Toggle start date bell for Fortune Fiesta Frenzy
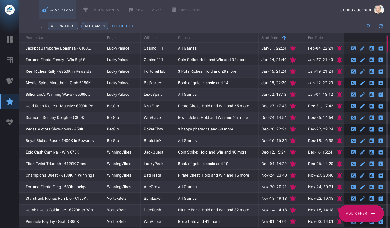390x228 pixels. (x=293, y=60)
